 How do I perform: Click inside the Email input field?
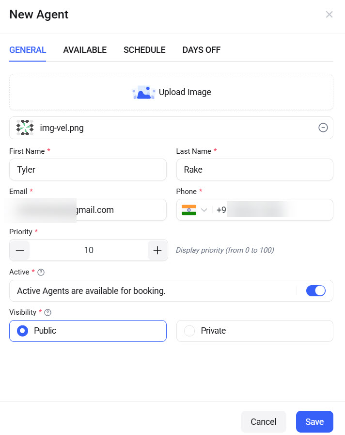pyautogui.click(x=88, y=209)
